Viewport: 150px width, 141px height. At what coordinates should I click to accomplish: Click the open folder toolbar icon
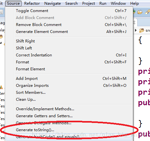click(140, 12)
